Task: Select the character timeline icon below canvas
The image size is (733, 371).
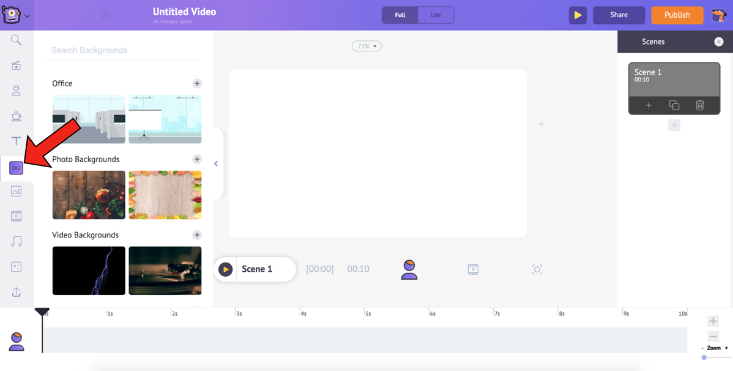Action: [409, 269]
